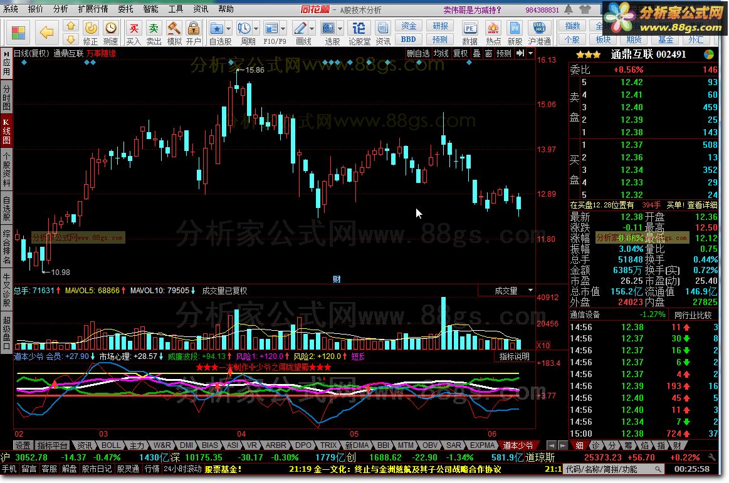Open the 扩展行情 menu
The image size is (729, 483).
[93, 9]
